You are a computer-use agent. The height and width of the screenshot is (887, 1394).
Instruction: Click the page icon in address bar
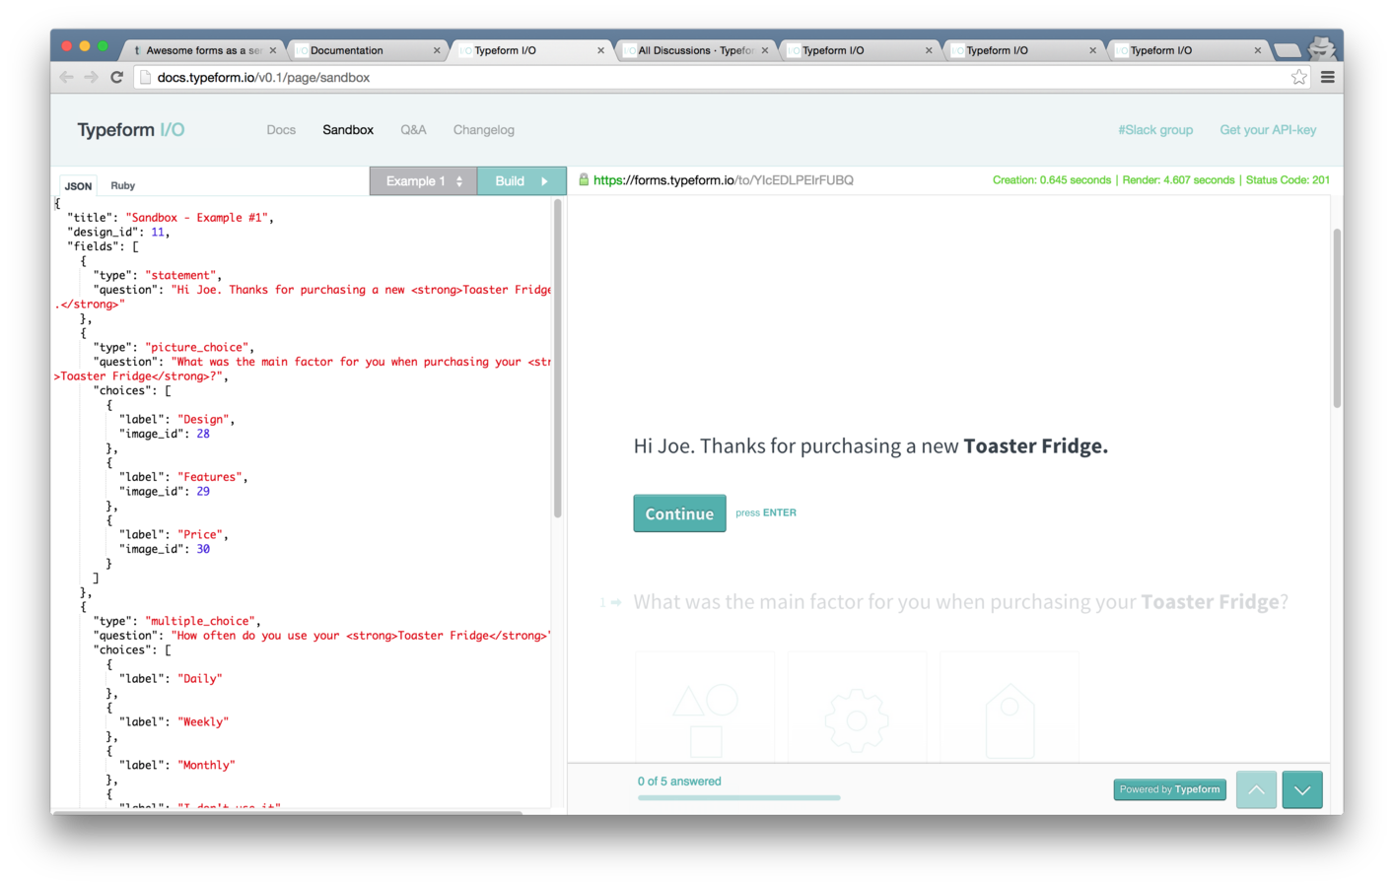(x=146, y=77)
